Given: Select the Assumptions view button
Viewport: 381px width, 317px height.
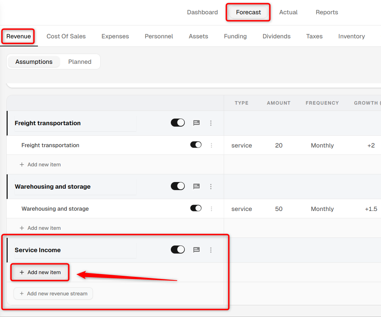Looking at the screenshot, I should tap(34, 62).
